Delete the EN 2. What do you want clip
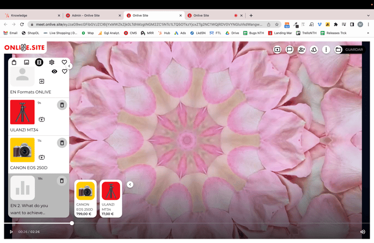The image size is (374, 243). coord(62,181)
